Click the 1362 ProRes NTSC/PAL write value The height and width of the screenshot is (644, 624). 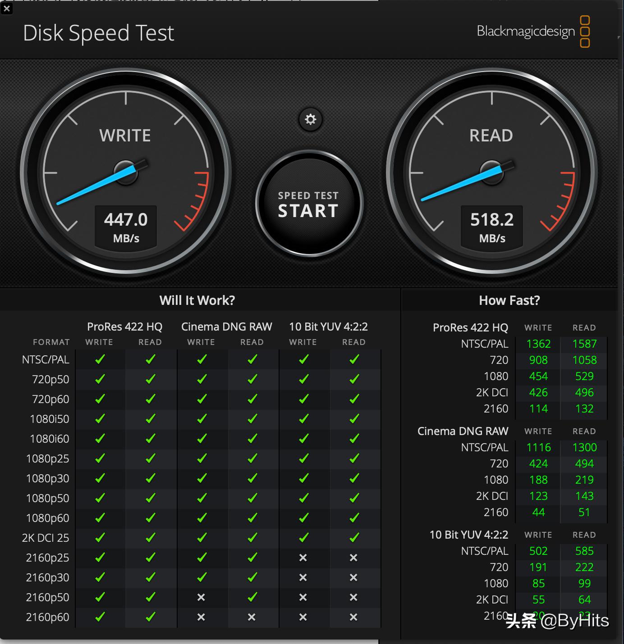[538, 344]
